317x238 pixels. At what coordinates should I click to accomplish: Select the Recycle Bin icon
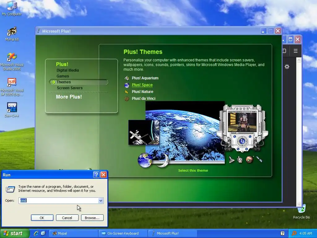pos(302,212)
